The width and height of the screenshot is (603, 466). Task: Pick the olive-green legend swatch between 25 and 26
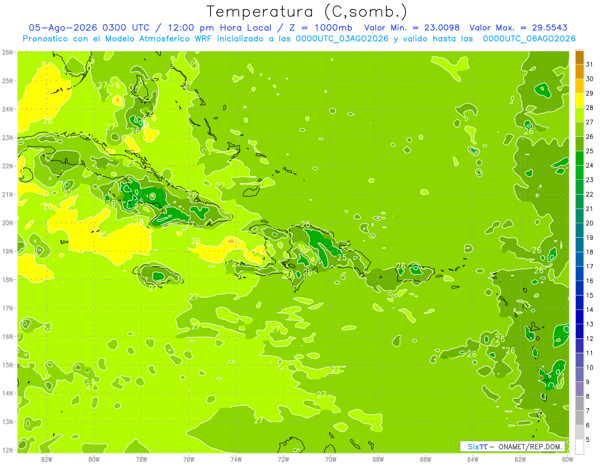(579, 143)
